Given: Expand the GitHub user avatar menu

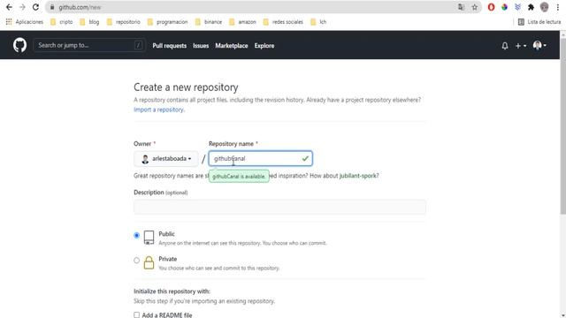Looking at the screenshot, I should click(539, 45).
